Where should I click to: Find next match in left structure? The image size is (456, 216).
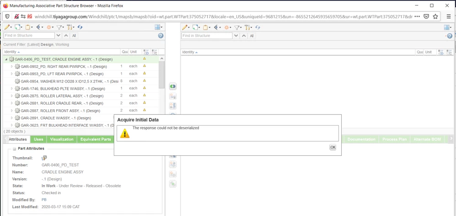coord(59,36)
